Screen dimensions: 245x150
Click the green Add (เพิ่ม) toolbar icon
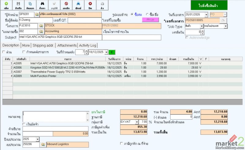coord(6,5)
